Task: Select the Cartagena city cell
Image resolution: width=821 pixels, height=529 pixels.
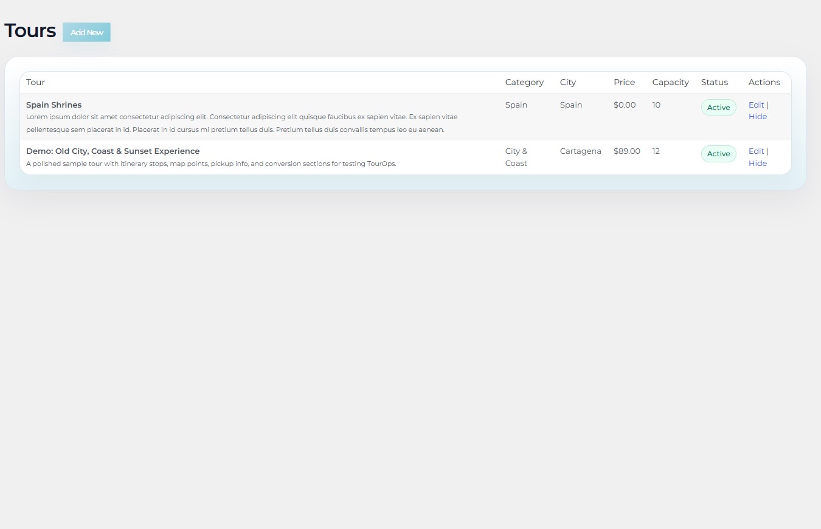Action: click(581, 151)
